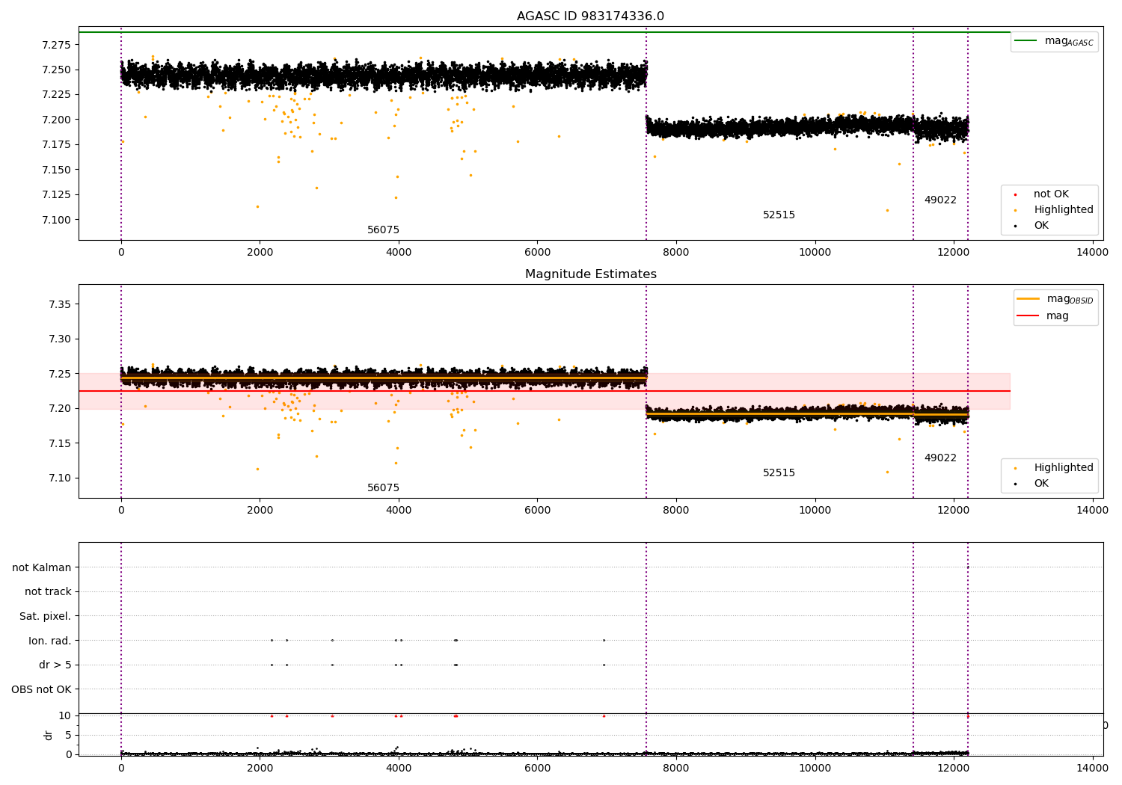Click the 7.100 y-axis tick label
The width and height of the screenshot is (1122, 785).
click(x=56, y=220)
